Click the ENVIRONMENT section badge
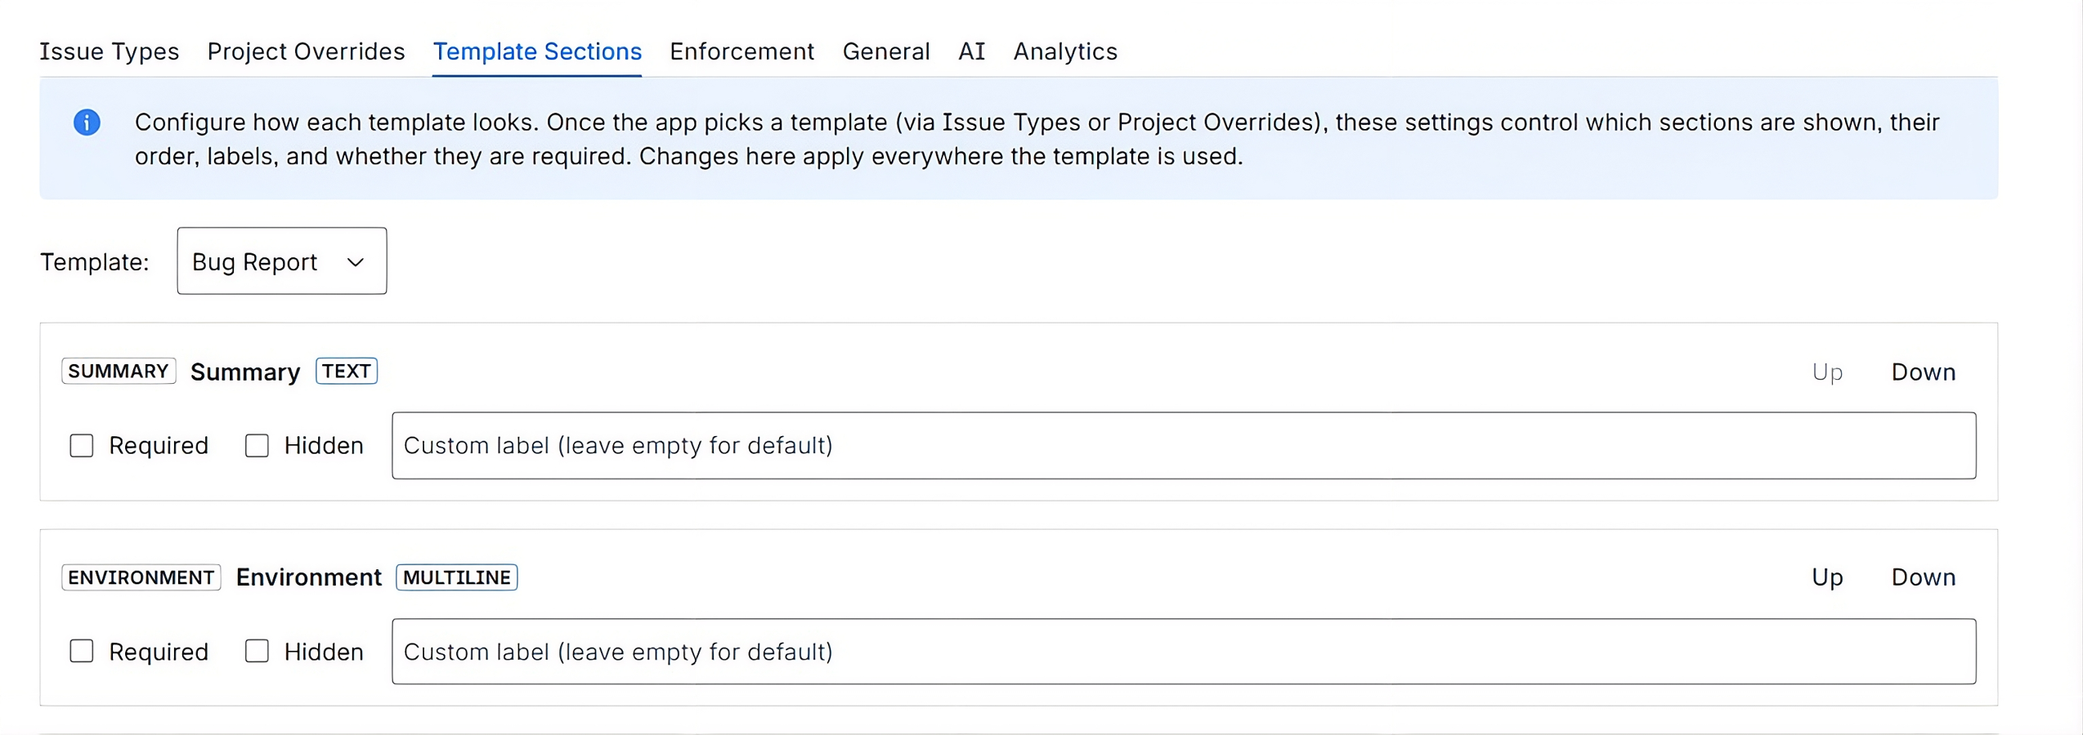2083x735 pixels. point(140,577)
